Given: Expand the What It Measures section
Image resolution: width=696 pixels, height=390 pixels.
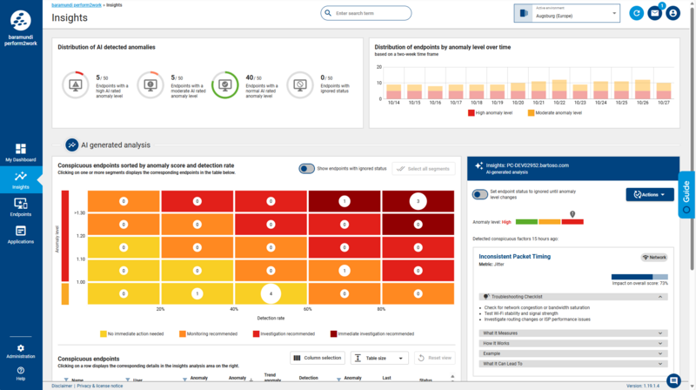Looking at the screenshot, I should pyautogui.click(x=573, y=333).
